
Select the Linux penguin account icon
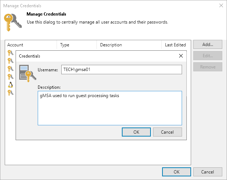(11, 85)
